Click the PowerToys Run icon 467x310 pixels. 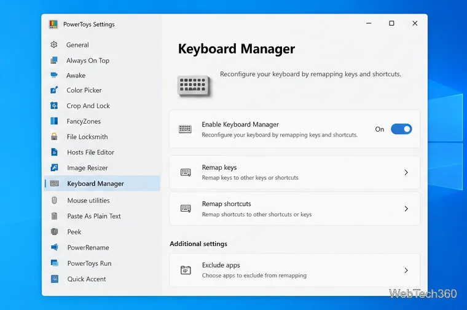coord(55,263)
